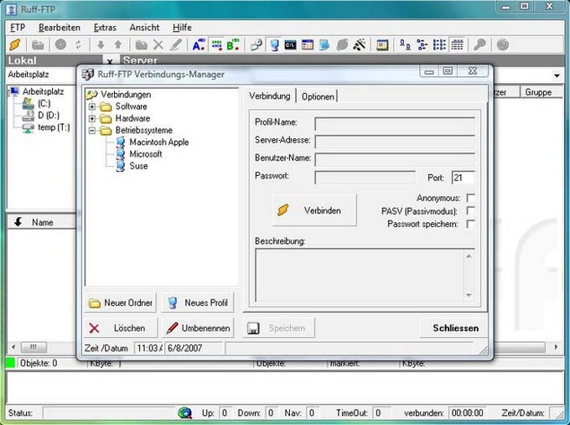The width and height of the screenshot is (570, 425).
Task: Open the Arbeitsplatz path dropdown arrow
Action: point(557,75)
